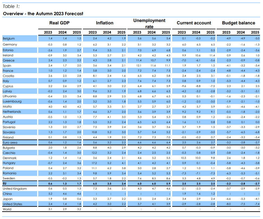Screen dimensions: 263x219
Task: Click Estonia's 2023 Real GDP value -2.6
Action: point(50,50)
